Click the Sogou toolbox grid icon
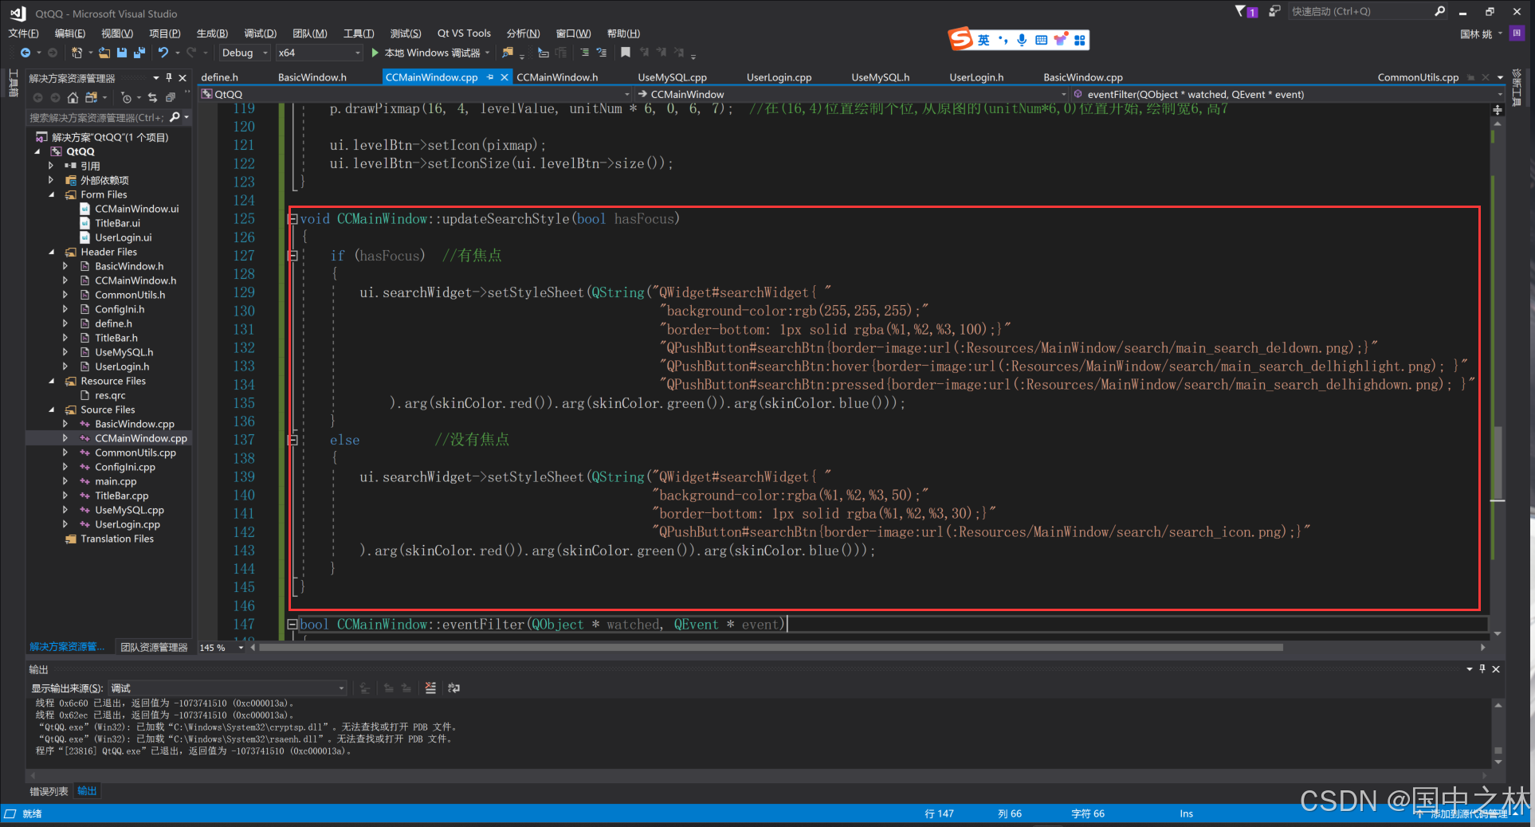This screenshot has height=827, width=1535. point(1080,40)
